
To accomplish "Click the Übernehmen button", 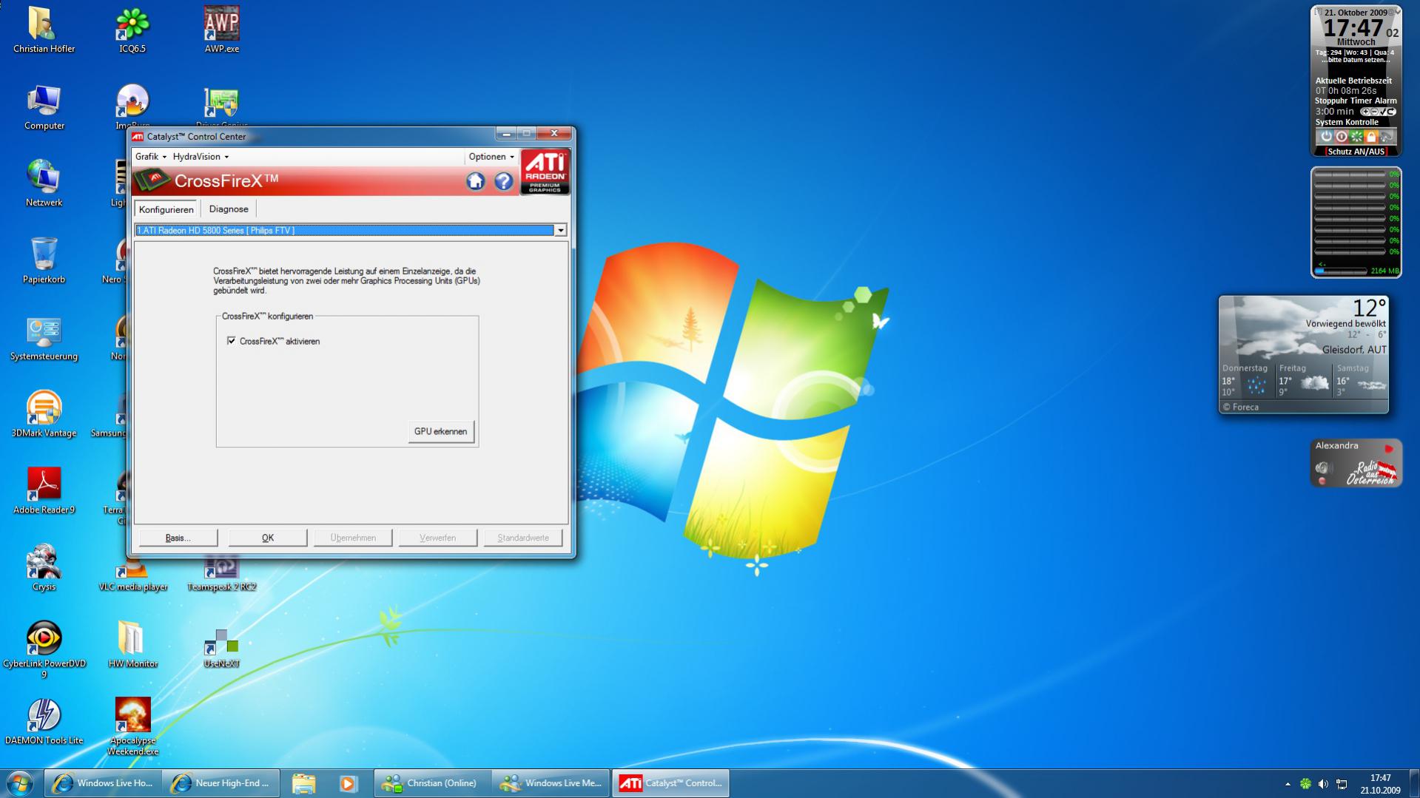I will click(x=353, y=538).
